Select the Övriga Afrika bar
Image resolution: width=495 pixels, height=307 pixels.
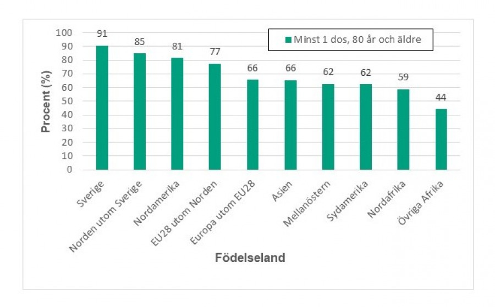point(441,139)
